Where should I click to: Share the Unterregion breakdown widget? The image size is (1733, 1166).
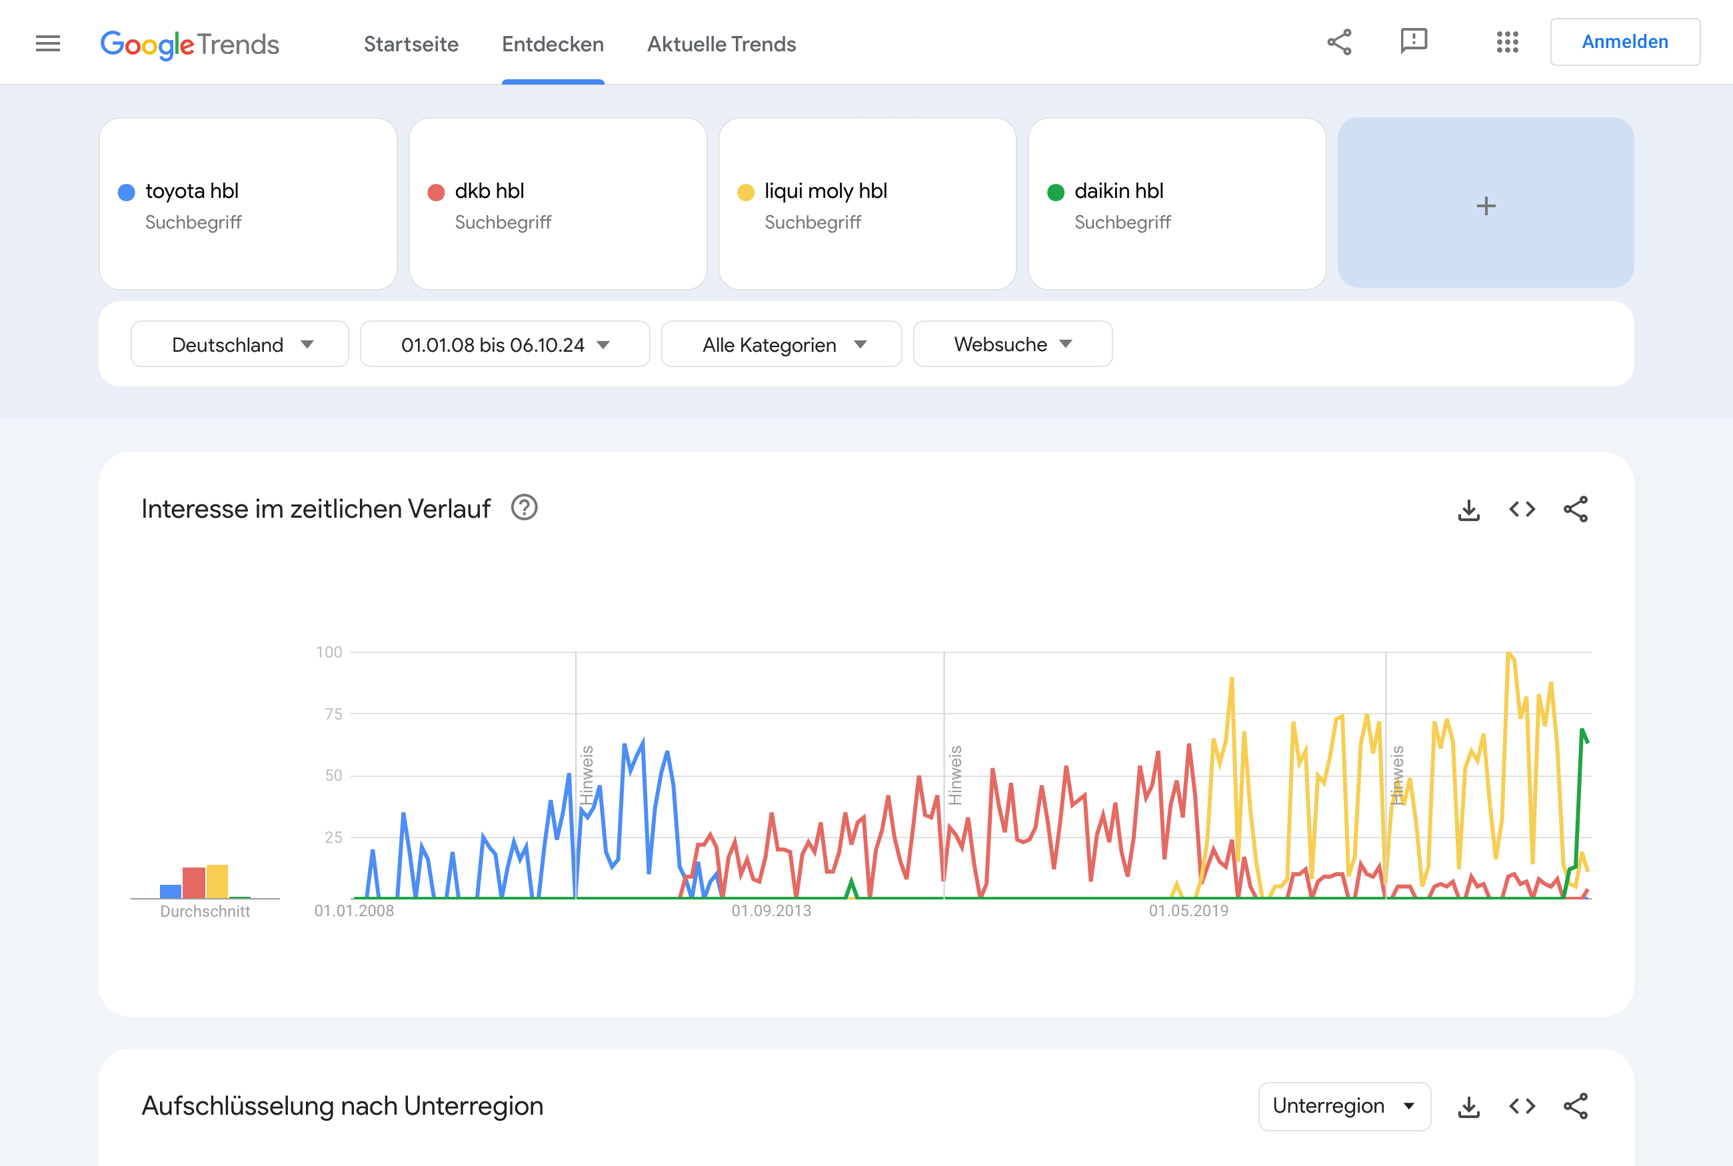[1575, 1106]
